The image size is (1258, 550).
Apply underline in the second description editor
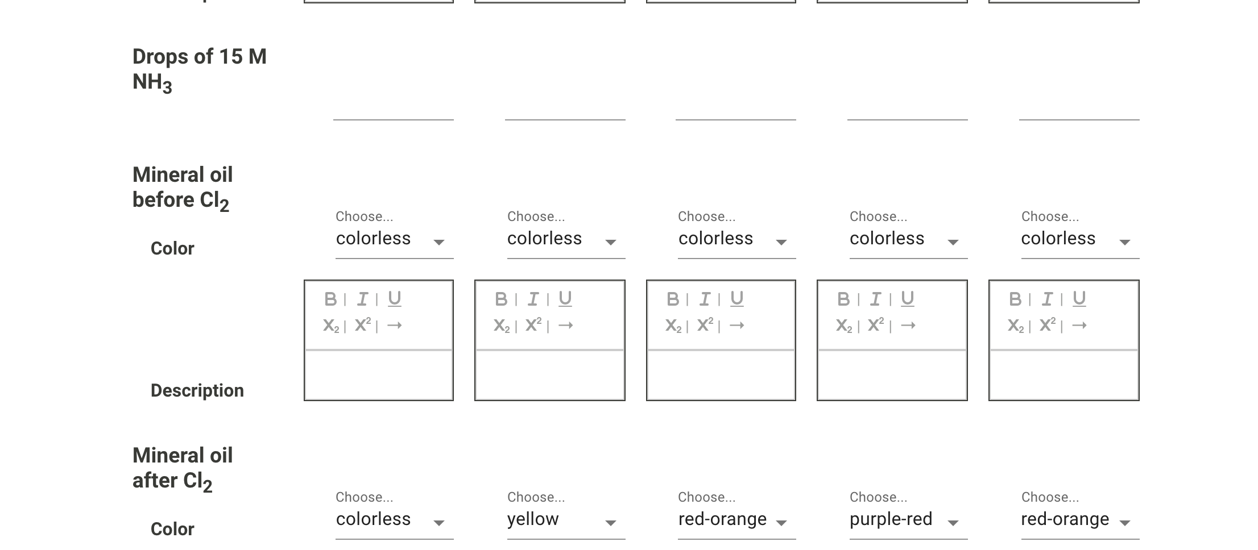pos(566,298)
